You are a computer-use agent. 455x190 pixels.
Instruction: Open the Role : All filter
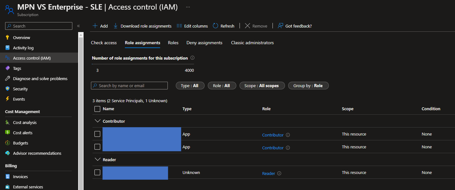click(x=222, y=86)
